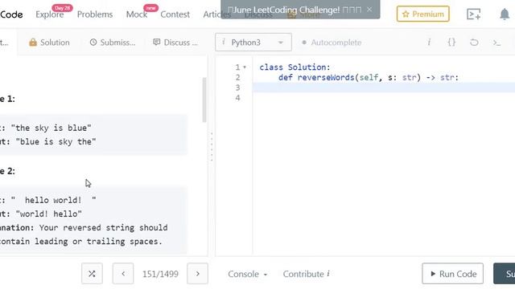Click the "world! hello" output text
Viewport: 515px width, 289px height.
click(48, 214)
